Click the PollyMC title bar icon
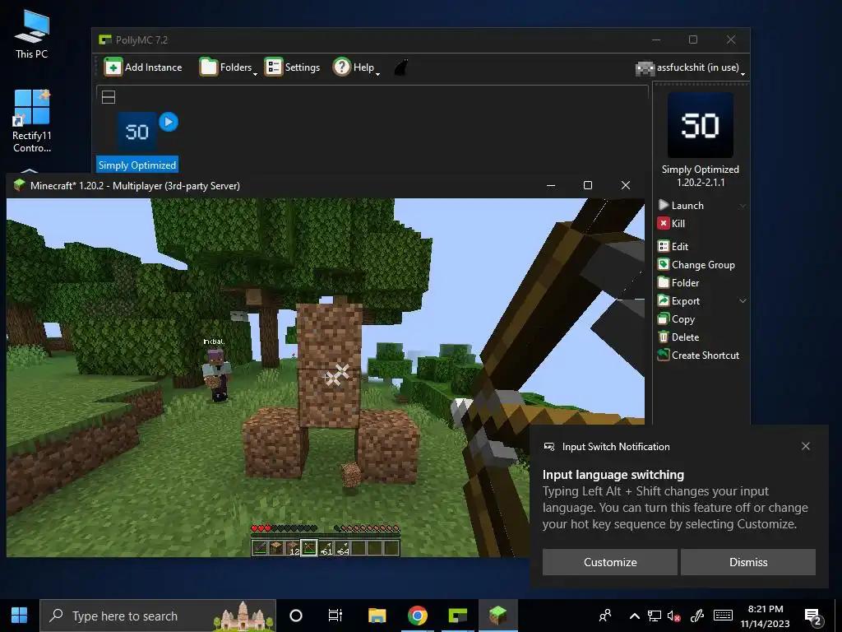The image size is (842, 632). click(104, 39)
